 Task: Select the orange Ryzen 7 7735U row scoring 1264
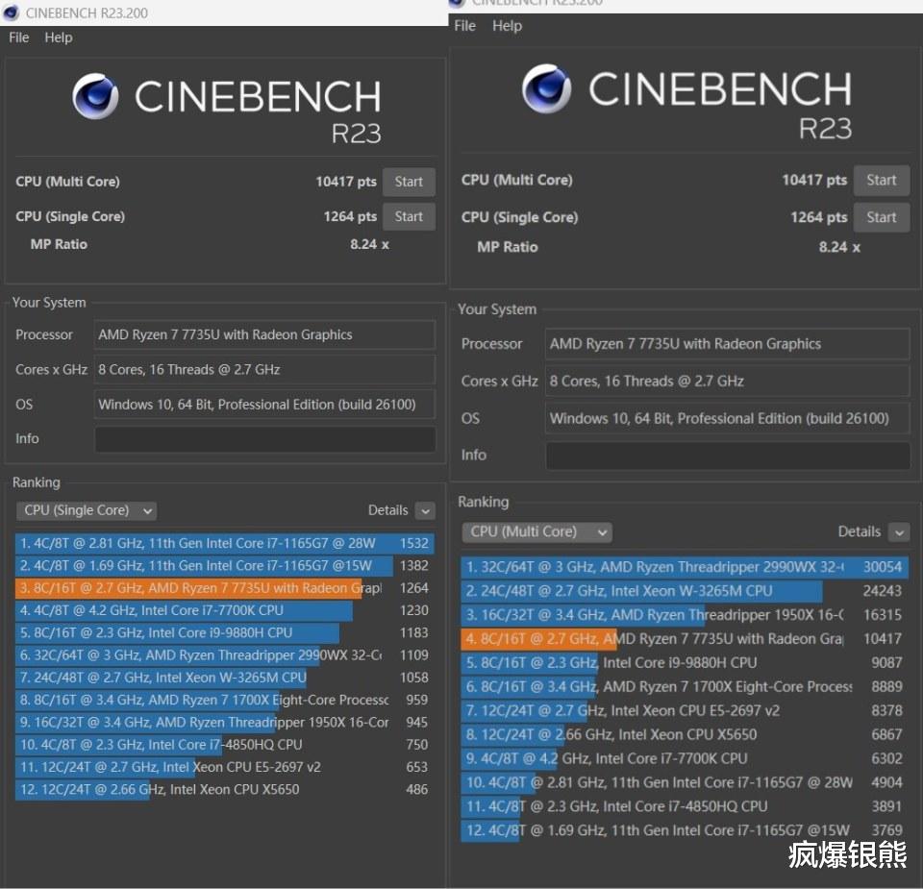[225, 588]
